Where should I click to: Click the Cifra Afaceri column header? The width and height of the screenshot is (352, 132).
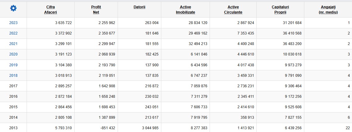point(50,10)
